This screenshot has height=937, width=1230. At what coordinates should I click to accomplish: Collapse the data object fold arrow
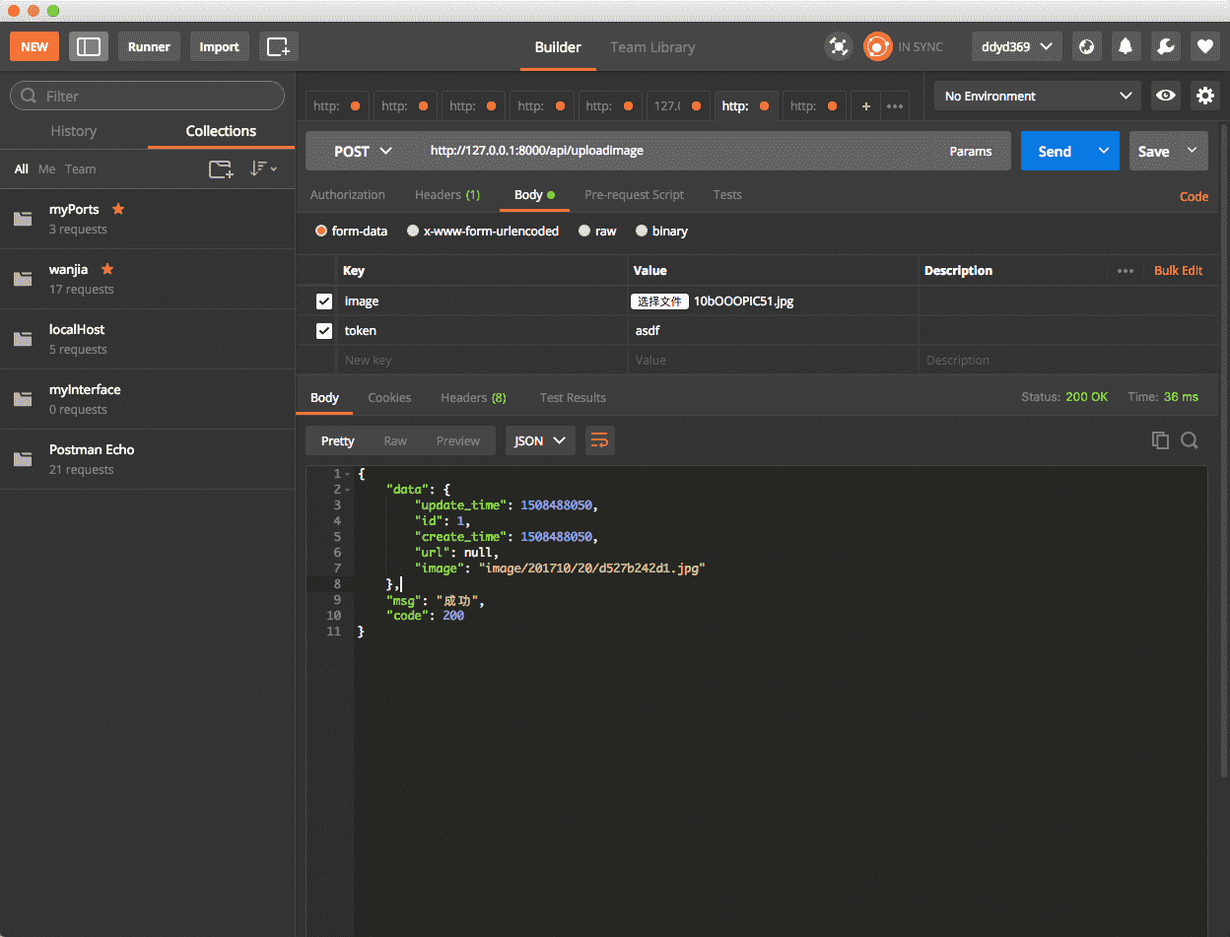(347, 490)
